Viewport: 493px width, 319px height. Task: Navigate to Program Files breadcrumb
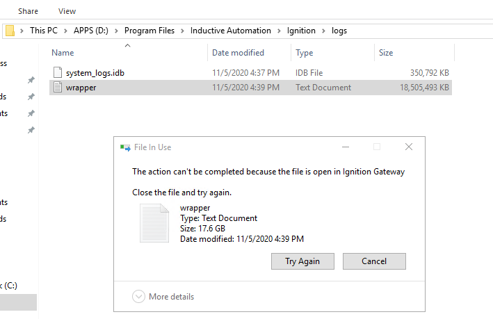(149, 31)
